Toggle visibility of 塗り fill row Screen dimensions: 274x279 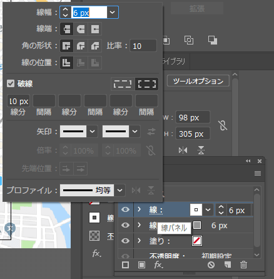click(125, 241)
